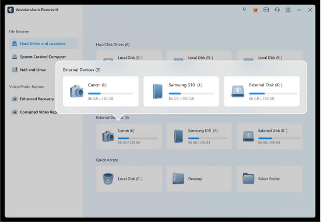Select Local Disk (C:) under Hard Disk Drives
The height and width of the screenshot is (222, 321).
(129, 56)
